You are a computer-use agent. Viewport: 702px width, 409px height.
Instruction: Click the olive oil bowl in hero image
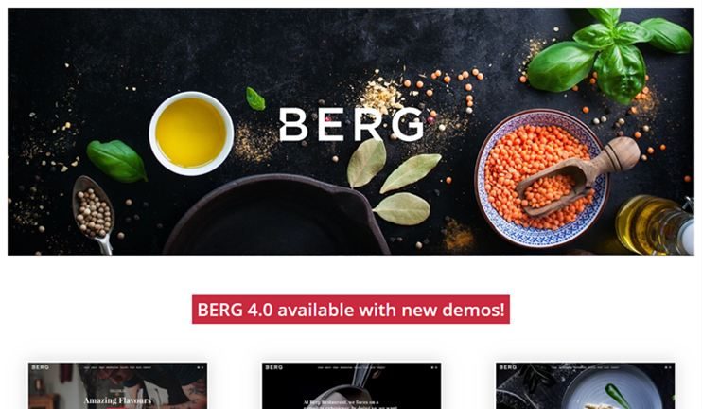point(192,133)
